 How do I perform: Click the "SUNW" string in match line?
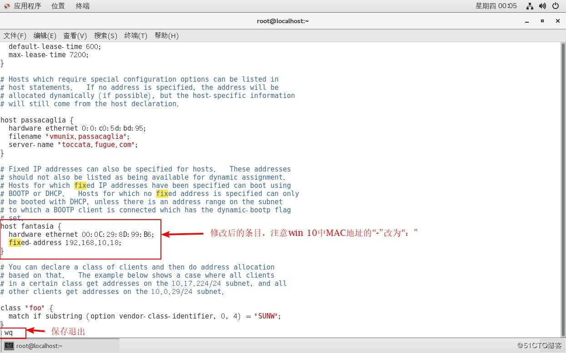265,316
